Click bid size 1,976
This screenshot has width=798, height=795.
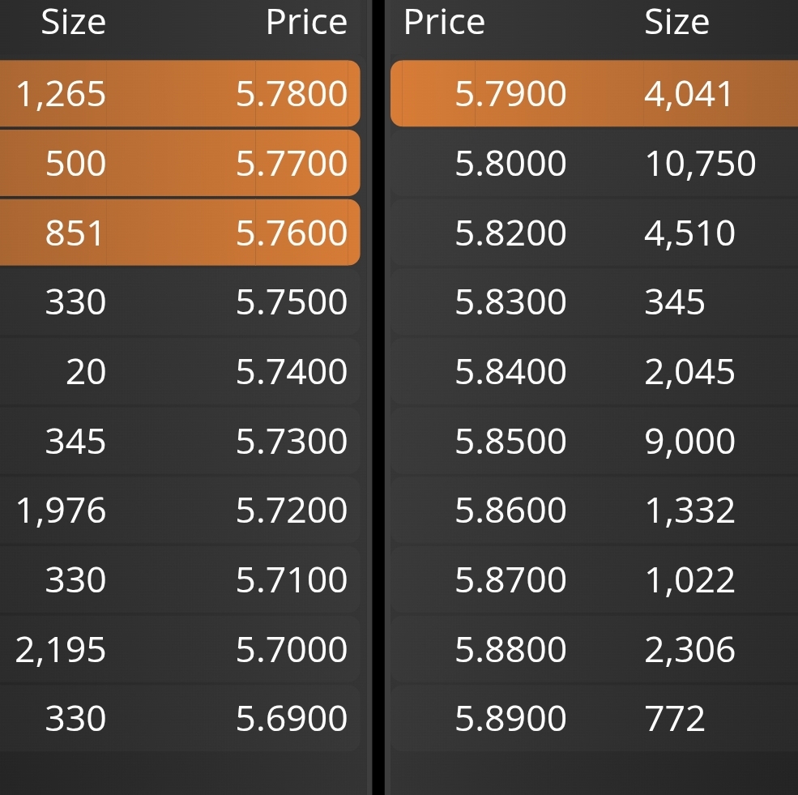61,511
